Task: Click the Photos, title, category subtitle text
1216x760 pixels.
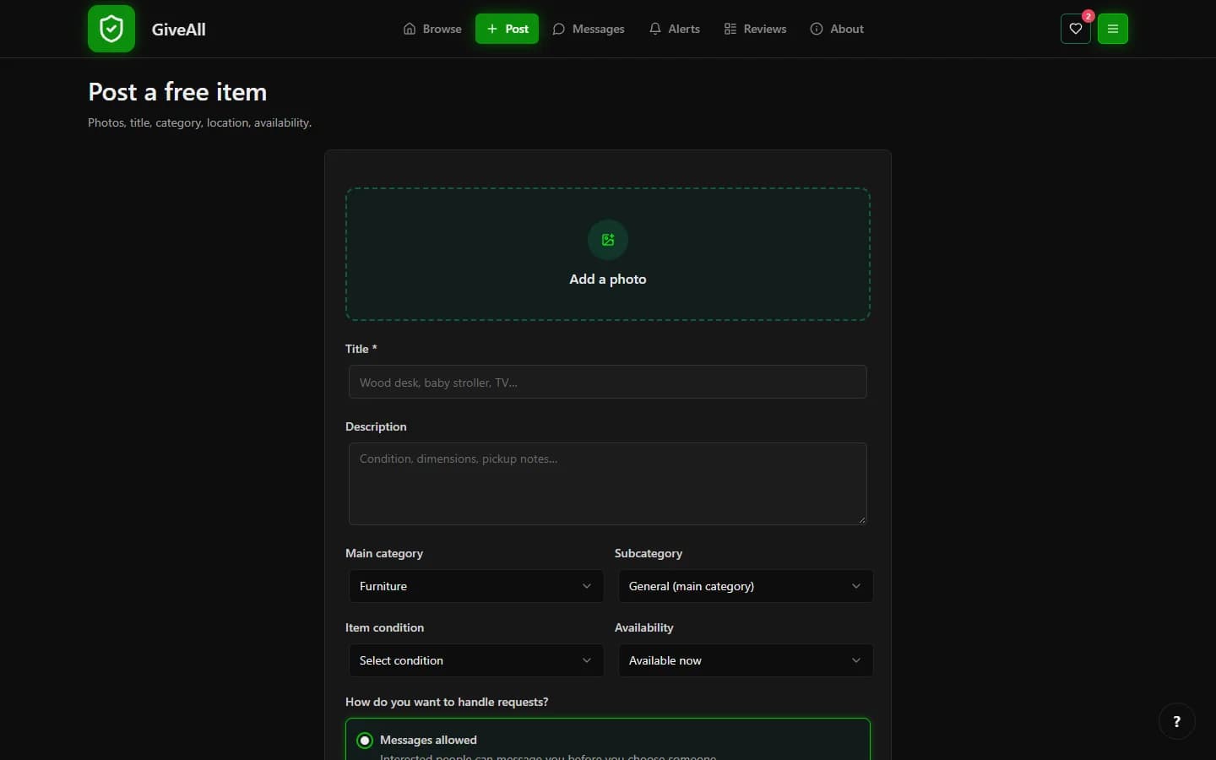Action: pos(200,123)
